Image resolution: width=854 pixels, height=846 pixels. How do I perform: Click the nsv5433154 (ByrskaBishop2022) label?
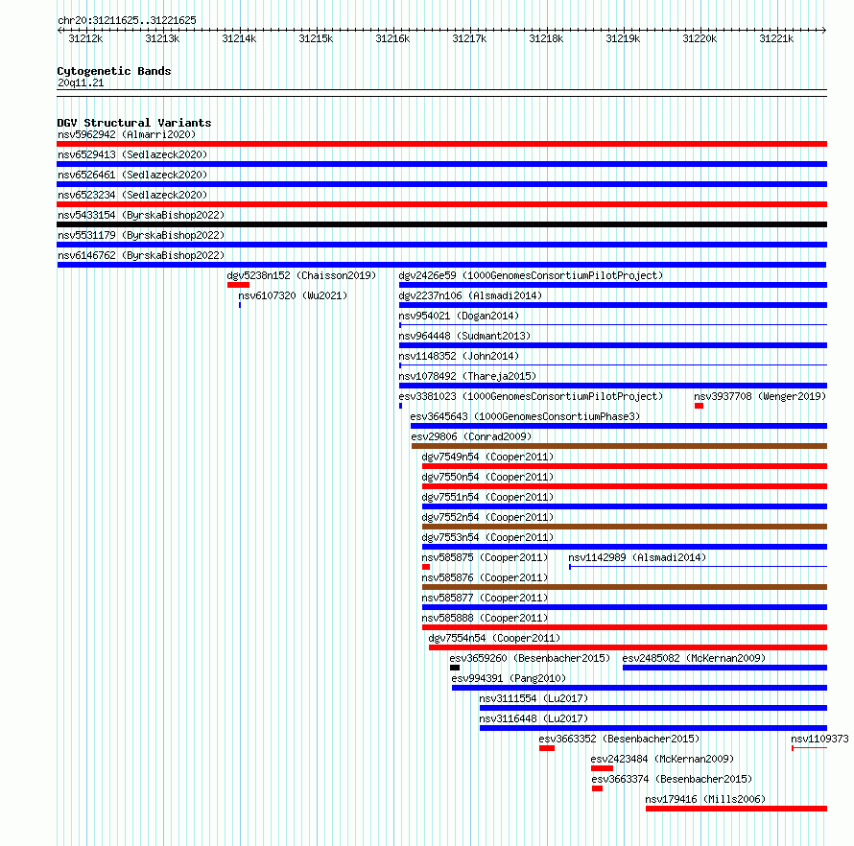point(141,215)
